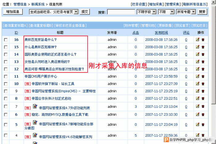Edit the row with ID 6

197,115
